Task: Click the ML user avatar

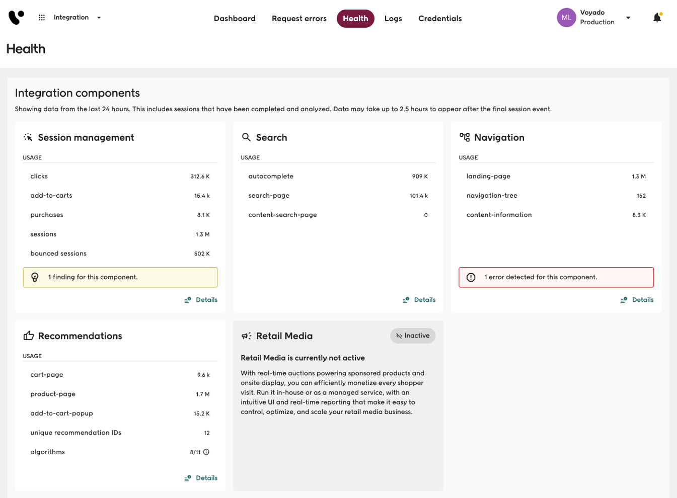Action: click(566, 18)
